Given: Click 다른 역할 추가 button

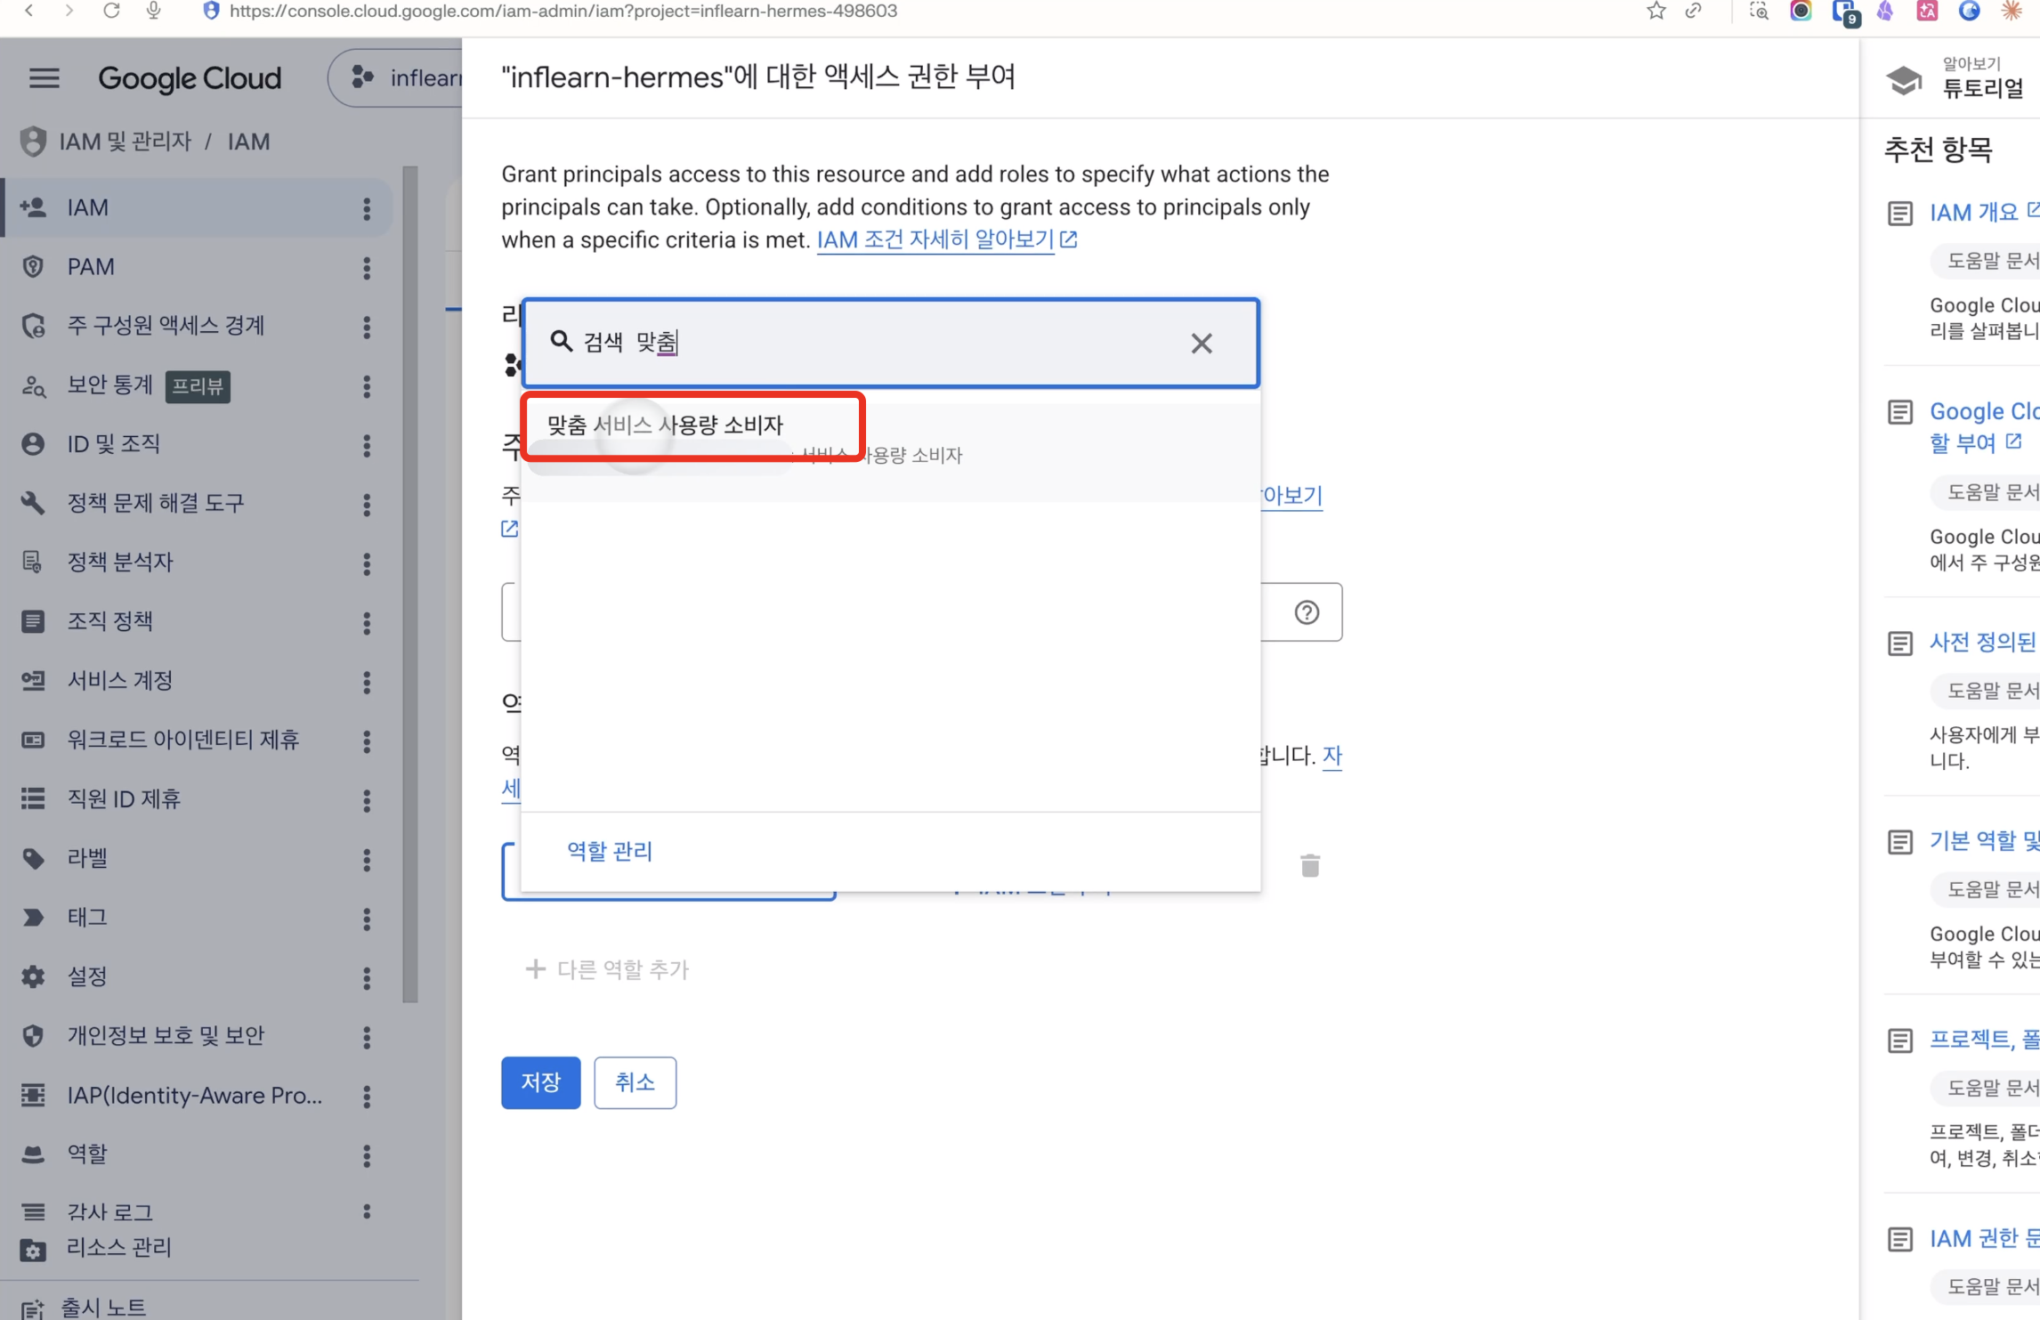Looking at the screenshot, I should pos(609,968).
